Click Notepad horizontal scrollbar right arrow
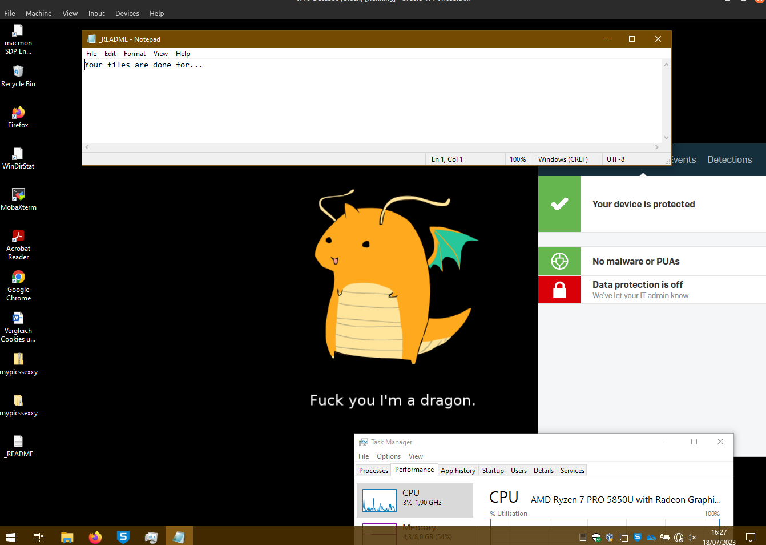The width and height of the screenshot is (766, 545). pyautogui.click(x=657, y=147)
